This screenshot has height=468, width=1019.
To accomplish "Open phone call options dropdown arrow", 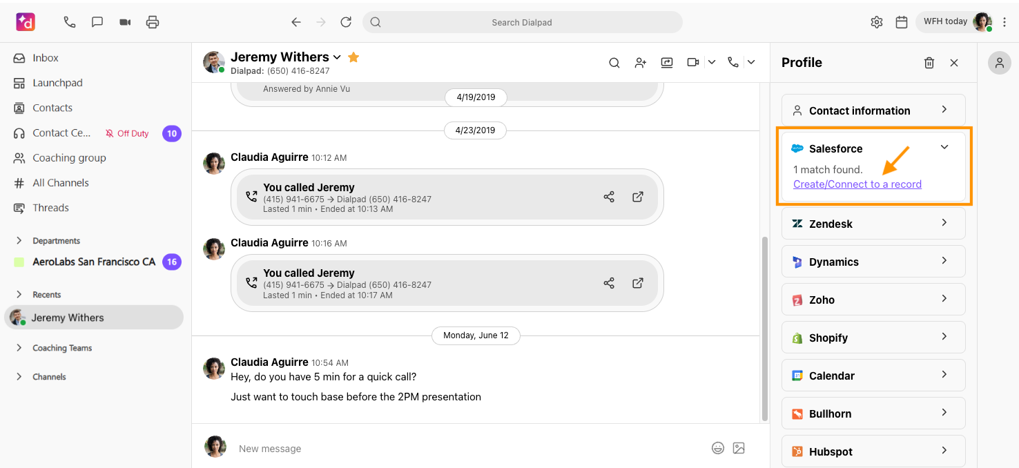I will click(751, 62).
